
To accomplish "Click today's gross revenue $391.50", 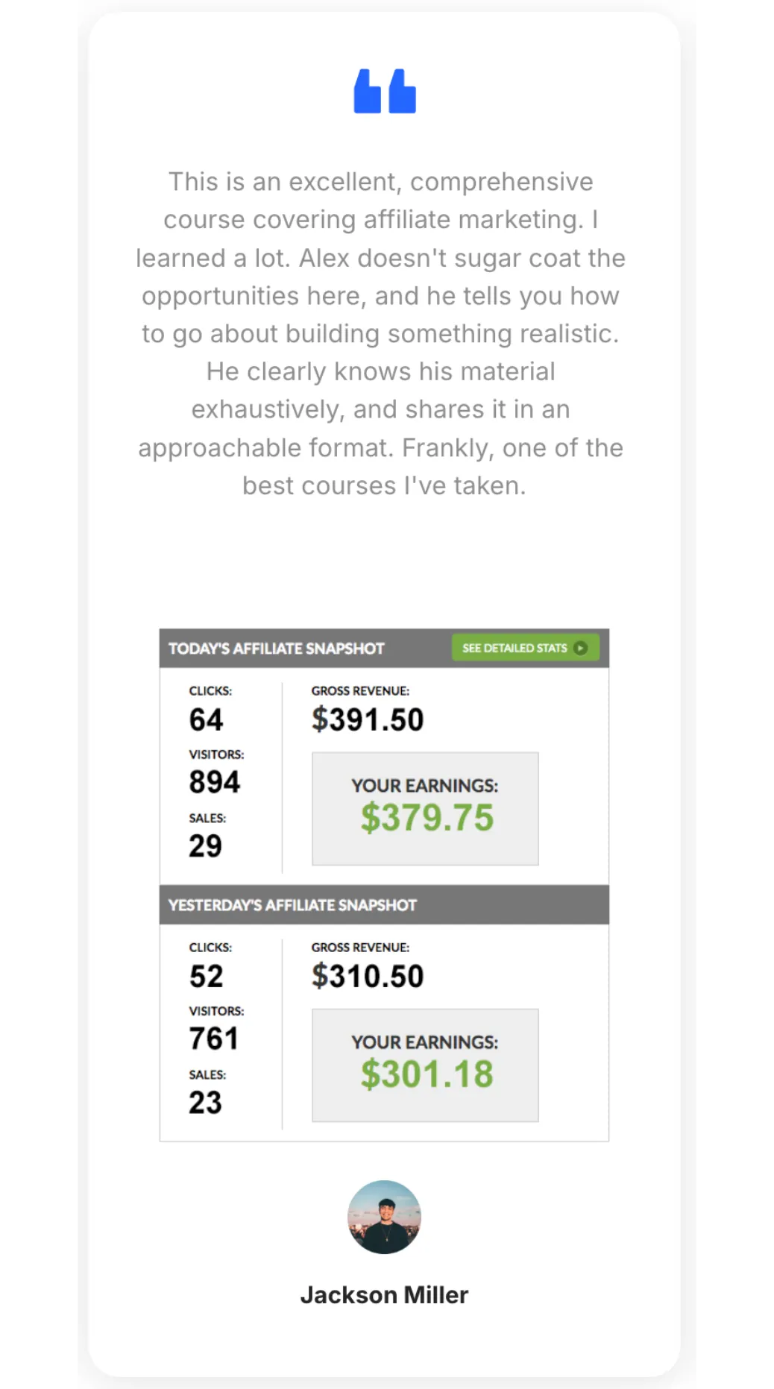I will [368, 719].
